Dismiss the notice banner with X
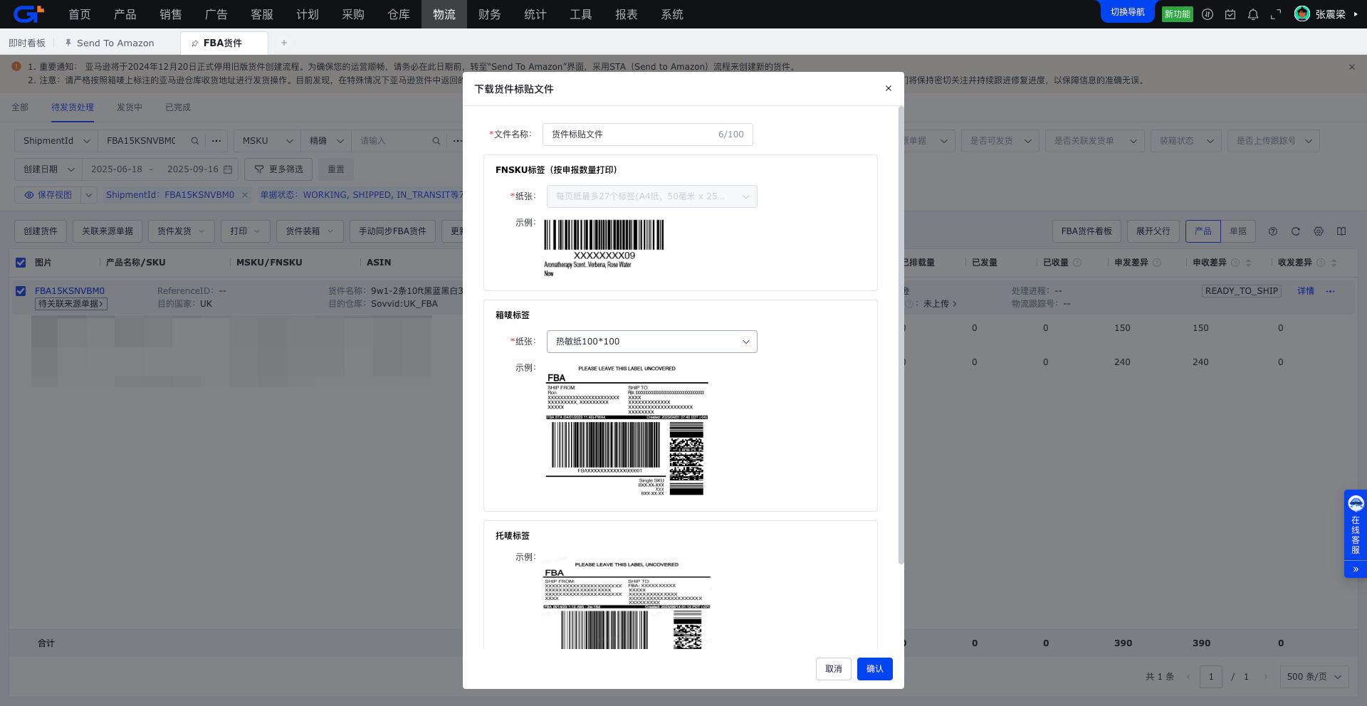Image resolution: width=1367 pixels, height=706 pixels. 1351,67
